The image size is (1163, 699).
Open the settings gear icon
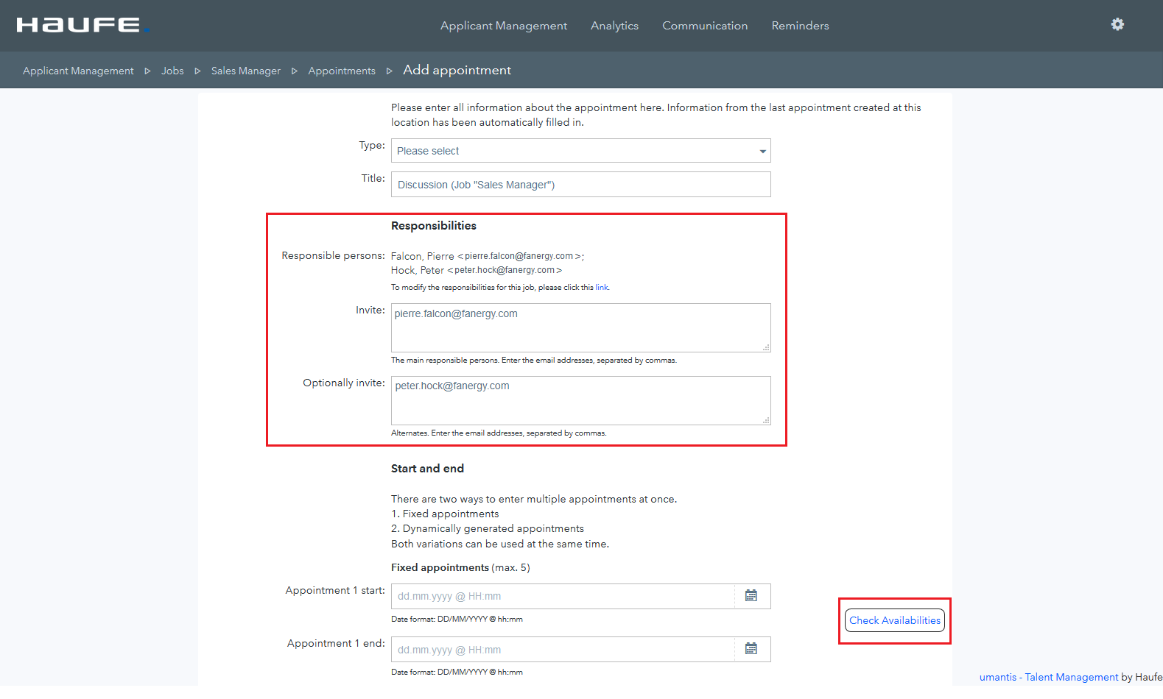1117,24
